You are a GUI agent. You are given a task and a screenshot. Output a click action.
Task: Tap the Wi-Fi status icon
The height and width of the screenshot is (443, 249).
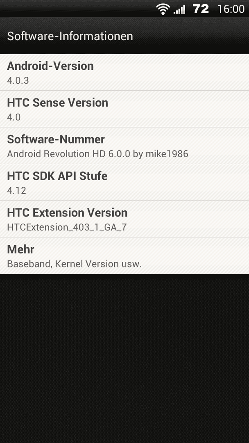[163, 9]
